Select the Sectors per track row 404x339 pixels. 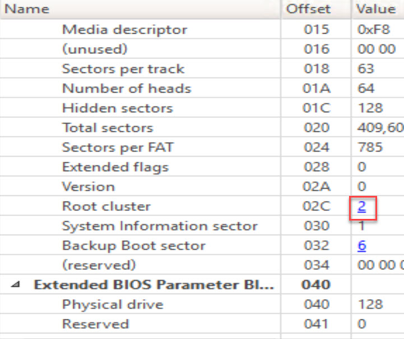pos(123,69)
